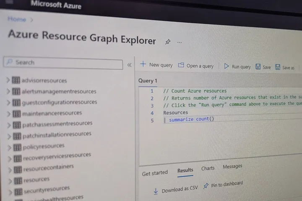
Task: Expand the guestconfigurationresources tree node
Action: (x=8, y=102)
